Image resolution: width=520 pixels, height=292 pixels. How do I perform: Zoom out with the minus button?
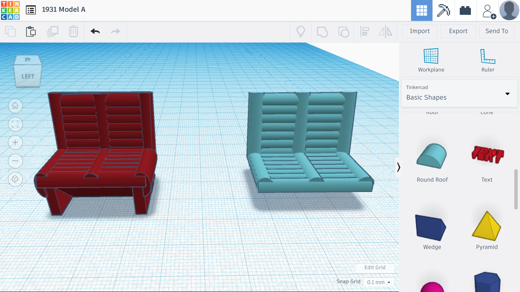point(15,161)
